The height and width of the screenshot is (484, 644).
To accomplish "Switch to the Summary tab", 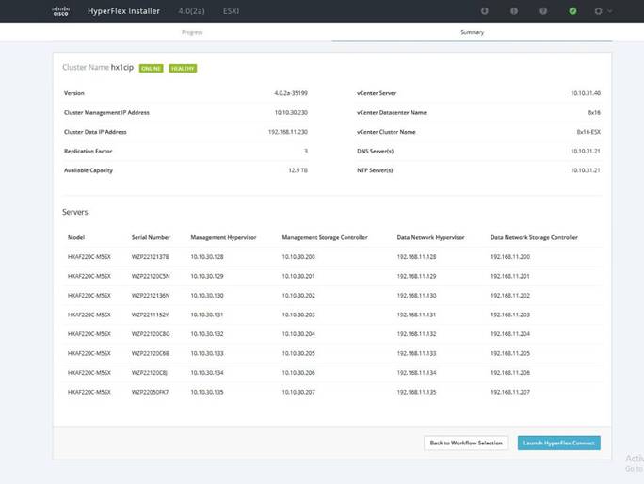I will click(472, 32).
